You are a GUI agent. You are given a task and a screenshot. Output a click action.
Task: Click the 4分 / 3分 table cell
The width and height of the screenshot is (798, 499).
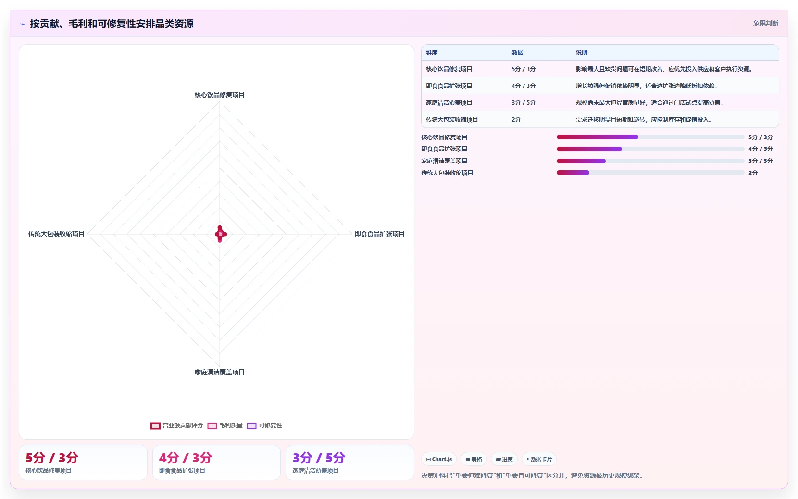[x=524, y=86]
